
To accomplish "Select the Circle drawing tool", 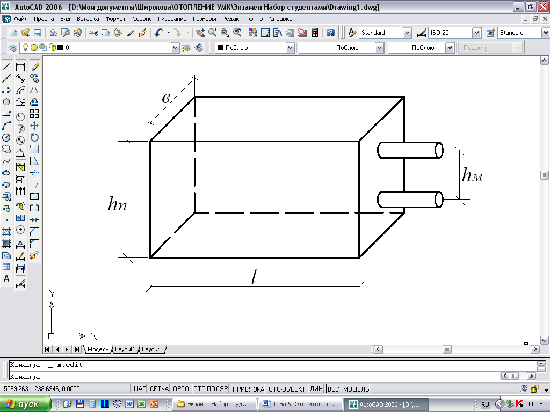I will point(6,138).
